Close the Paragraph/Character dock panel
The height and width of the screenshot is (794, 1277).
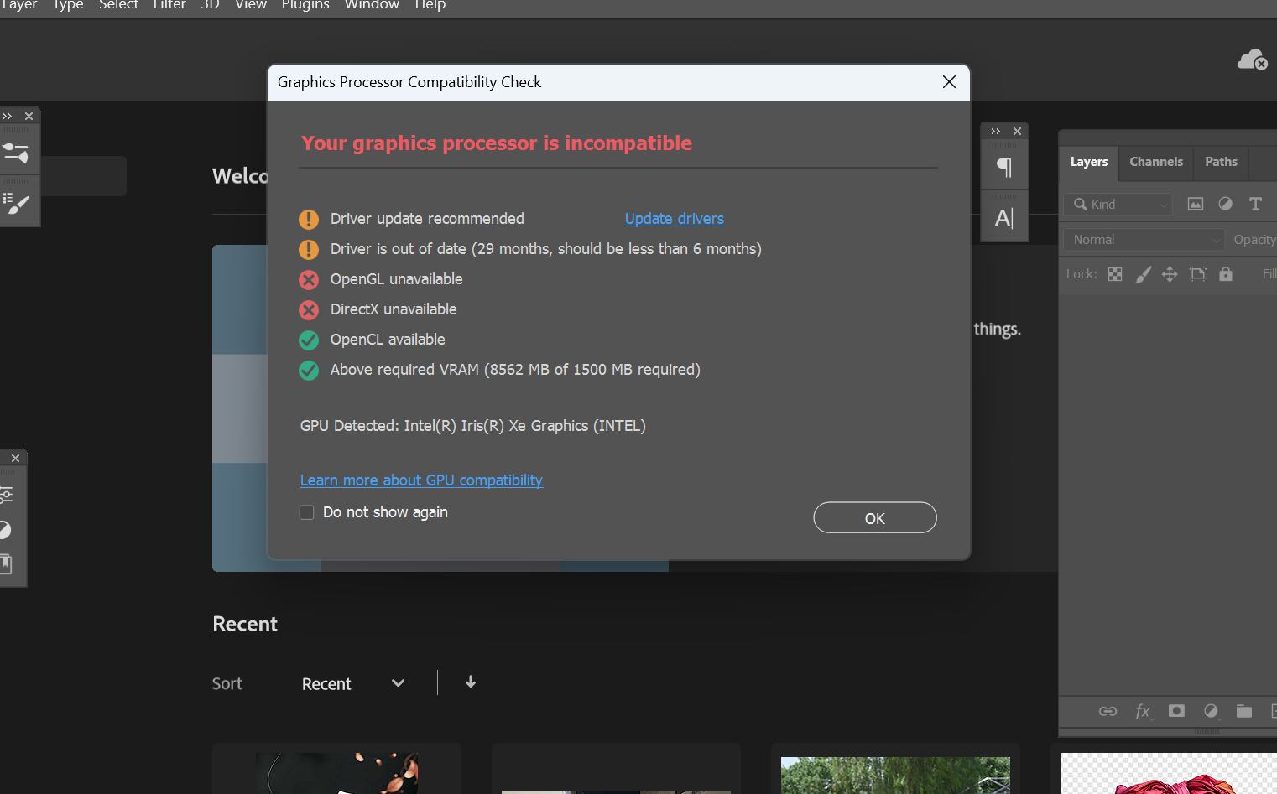[x=1017, y=131]
